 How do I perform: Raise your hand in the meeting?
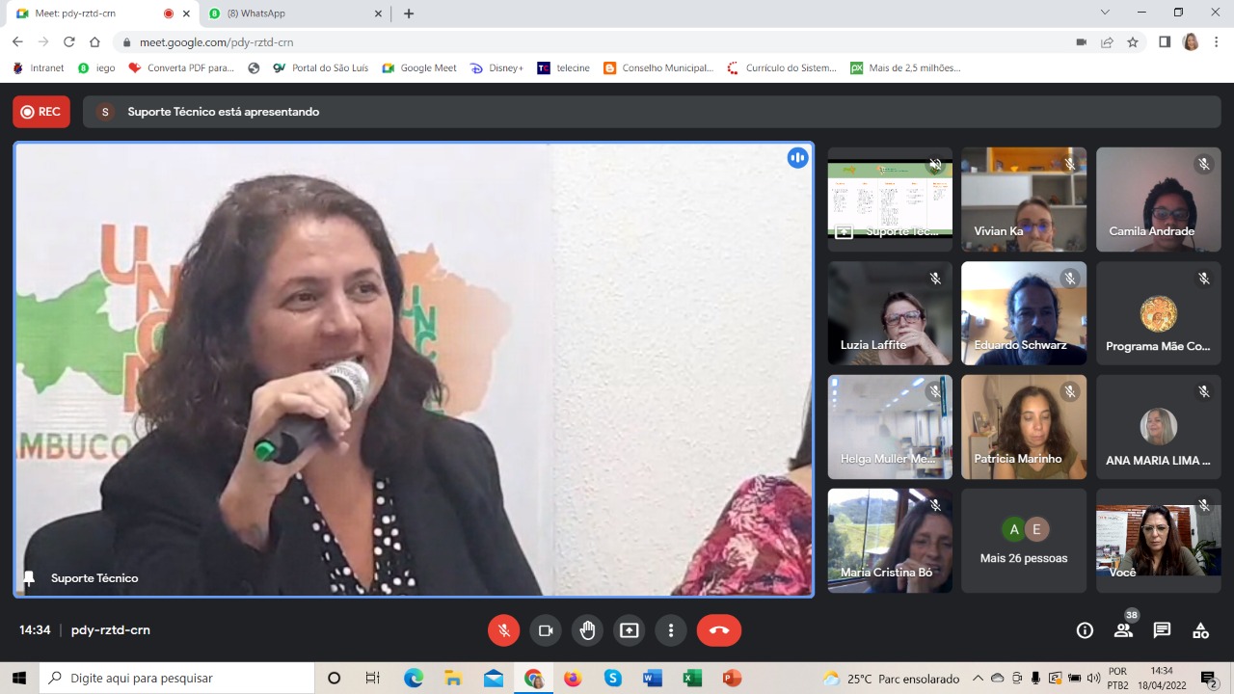[x=587, y=630]
